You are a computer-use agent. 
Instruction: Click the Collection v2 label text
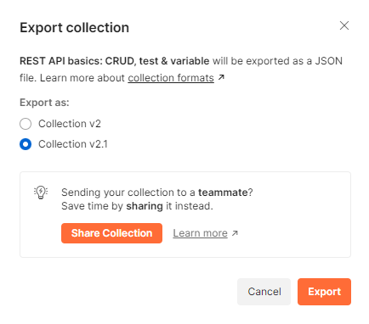pos(70,124)
